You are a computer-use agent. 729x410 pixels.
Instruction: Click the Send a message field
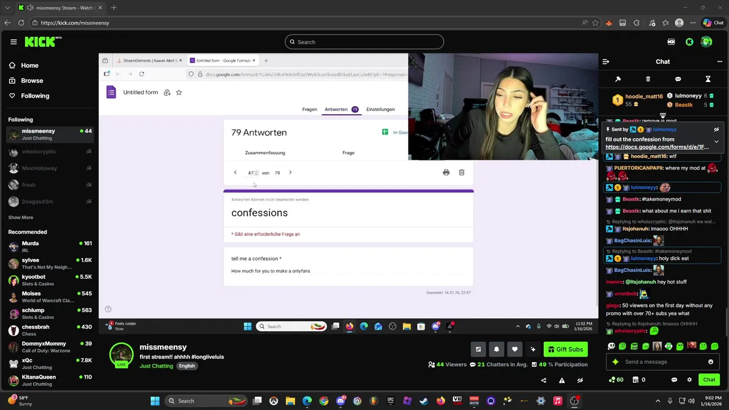(x=664, y=362)
